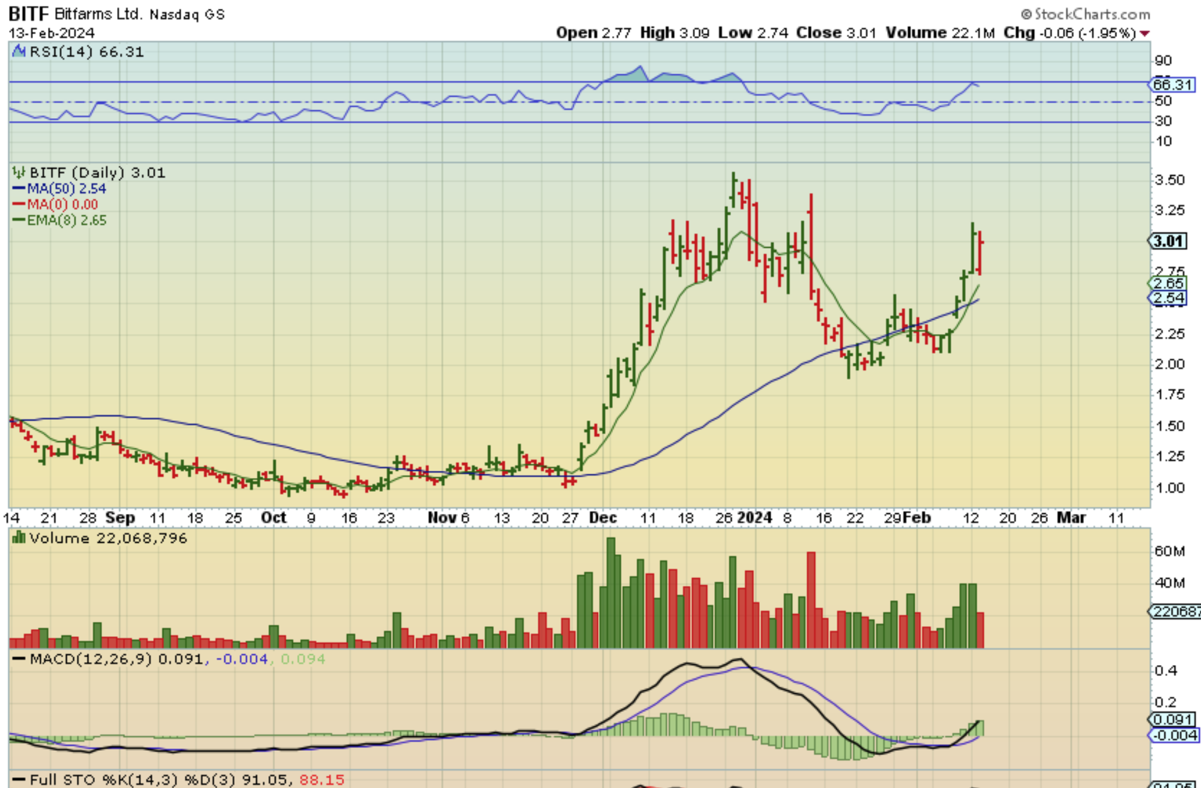This screenshot has height=788, width=1201.
Task: Click the 3.01 current price tag
Action: click(1168, 242)
